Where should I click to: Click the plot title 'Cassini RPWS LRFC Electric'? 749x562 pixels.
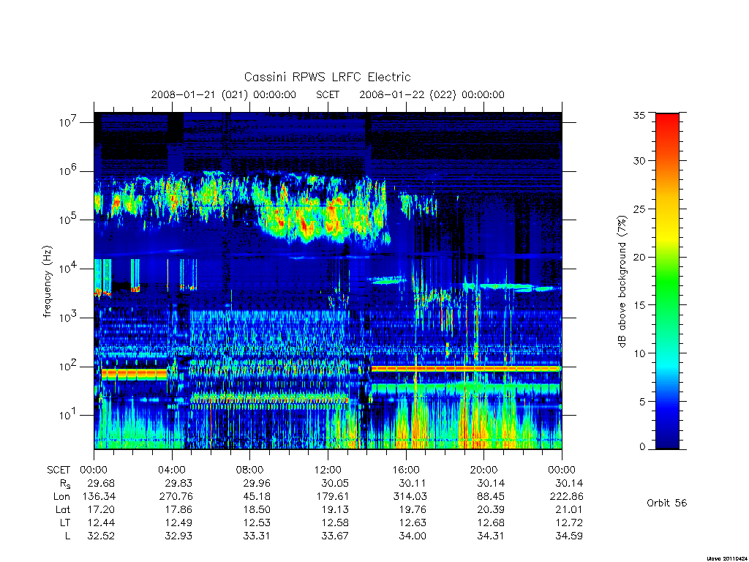tap(327, 77)
